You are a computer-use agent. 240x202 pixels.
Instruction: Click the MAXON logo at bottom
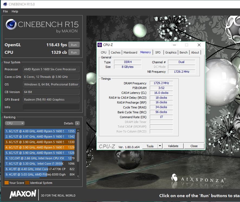23,194
